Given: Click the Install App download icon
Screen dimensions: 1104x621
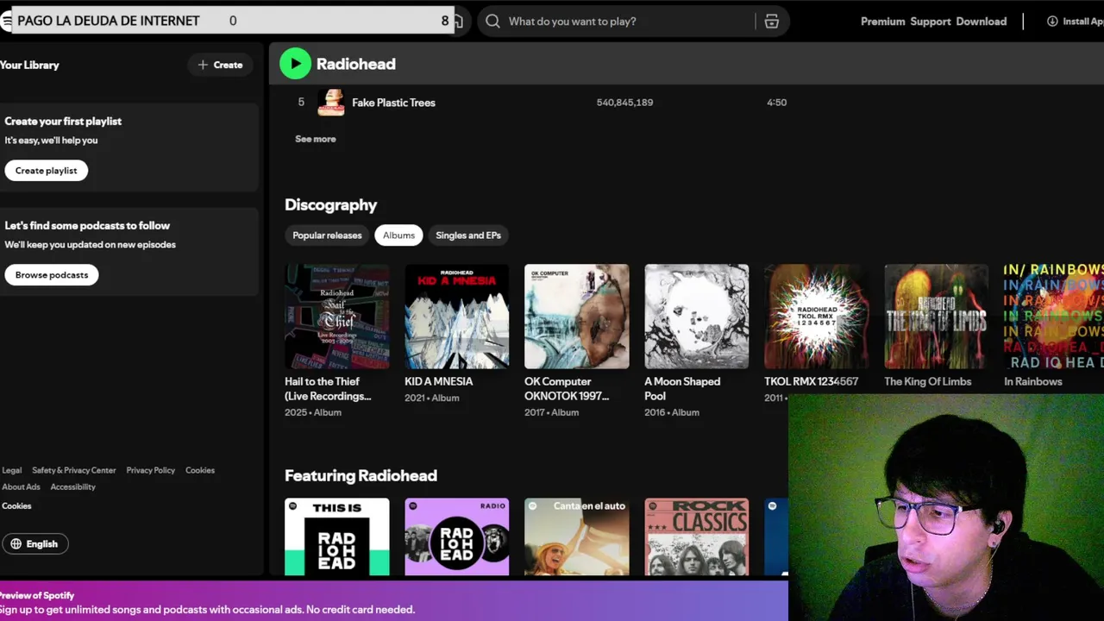Looking at the screenshot, I should [x=1052, y=22].
